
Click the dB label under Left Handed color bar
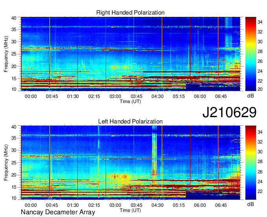[x=251, y=204]
